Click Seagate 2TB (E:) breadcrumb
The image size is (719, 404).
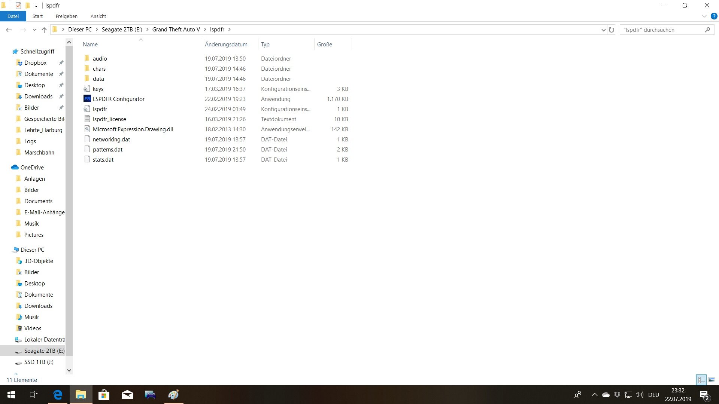(x=122, y=30)
